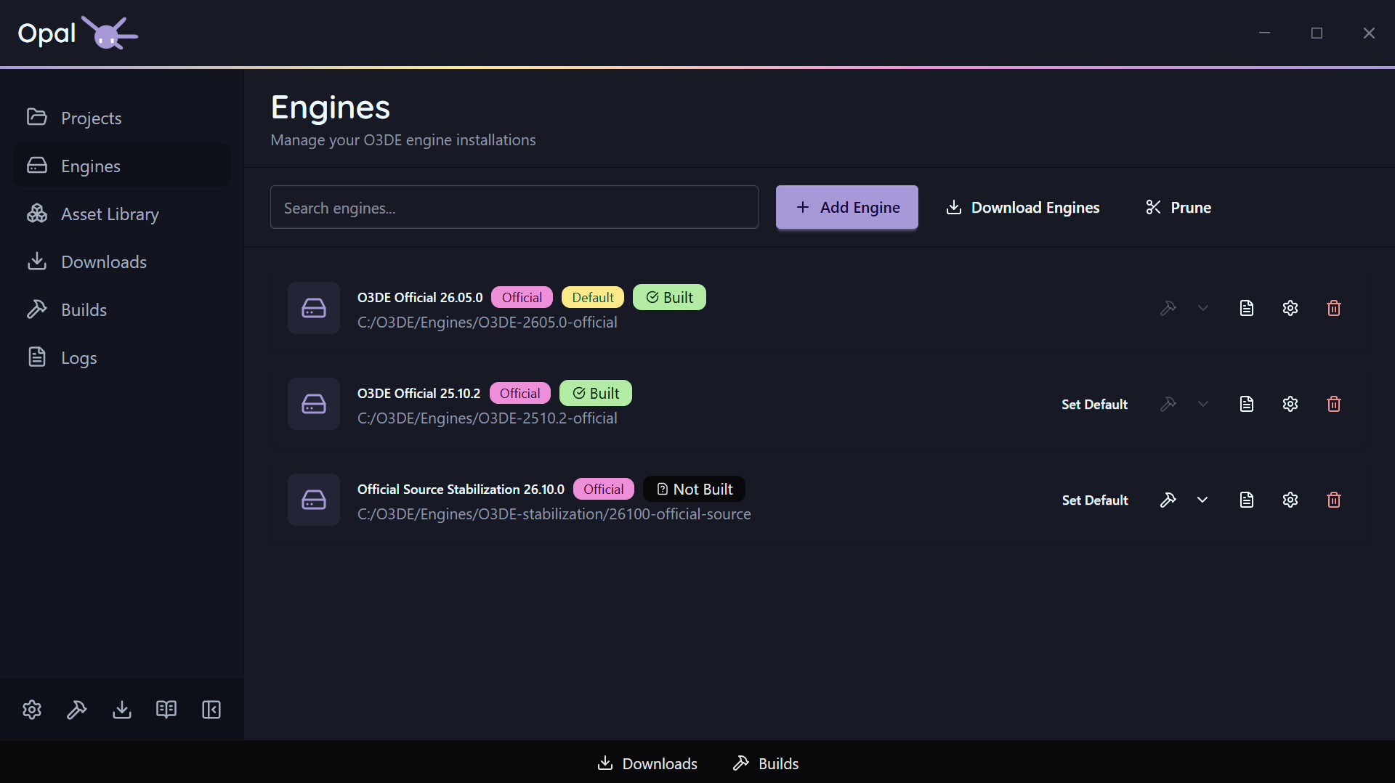Click the download icon in sidebar footer
The image size is (1395, 783).
point(122,710)
